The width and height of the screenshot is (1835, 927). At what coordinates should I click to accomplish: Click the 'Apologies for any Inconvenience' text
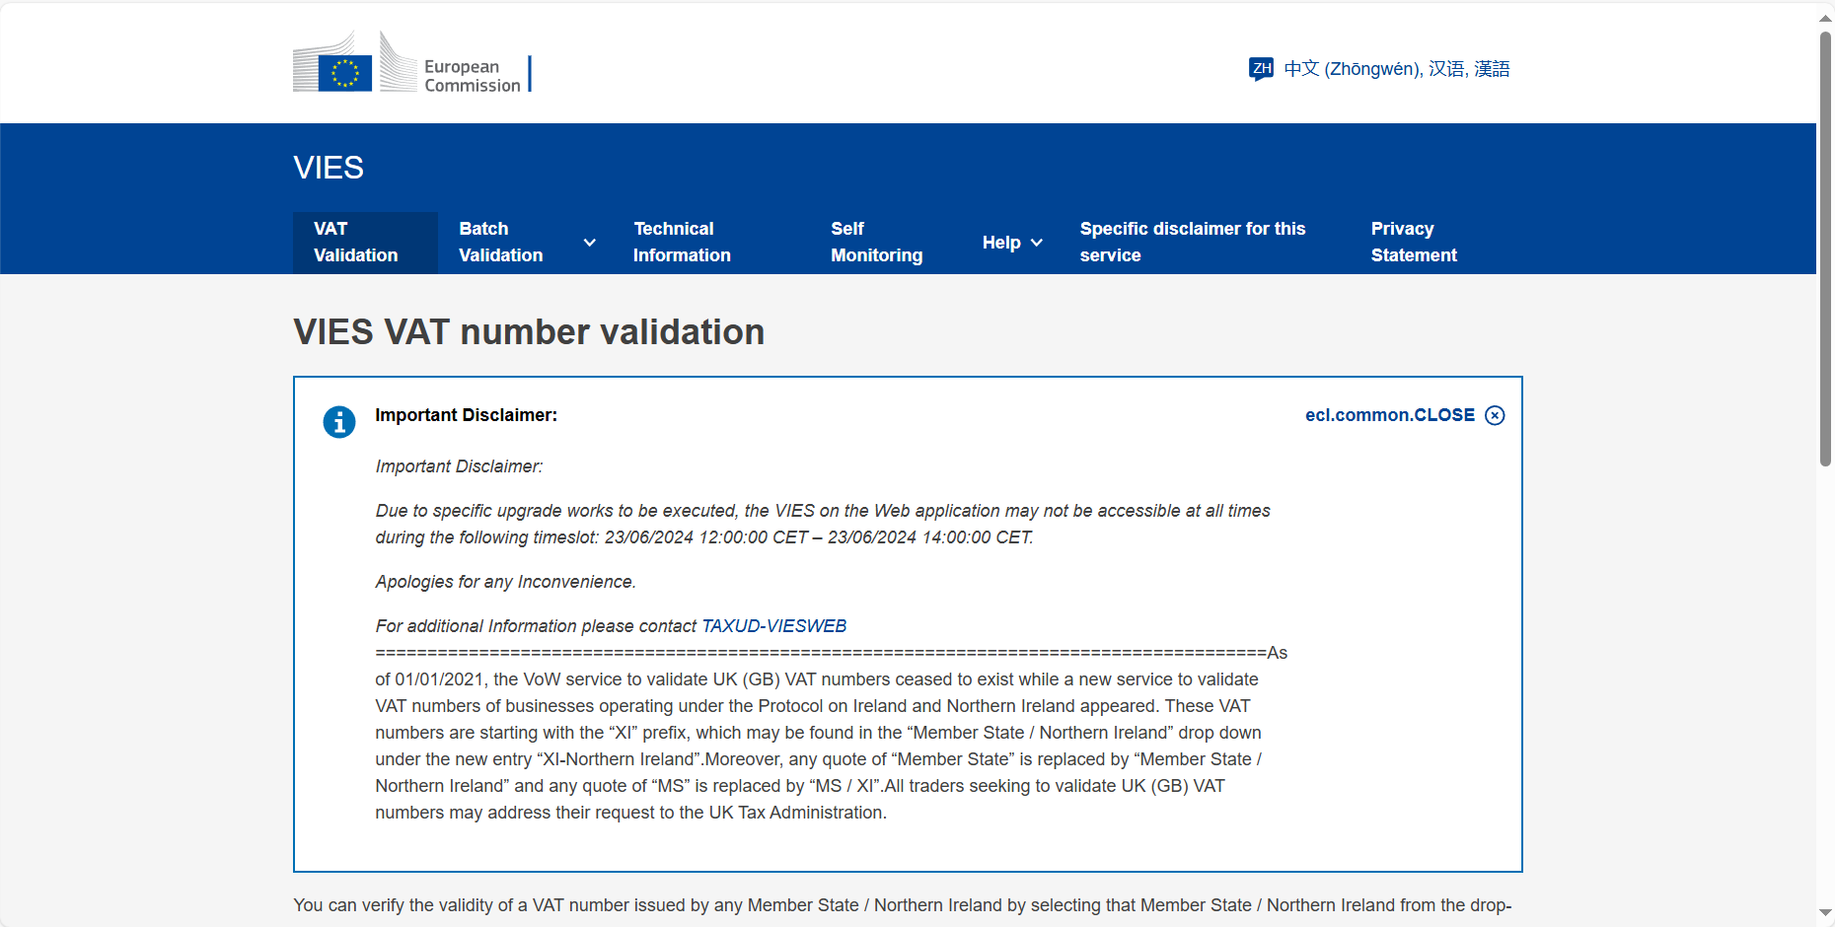click(505, 582)
